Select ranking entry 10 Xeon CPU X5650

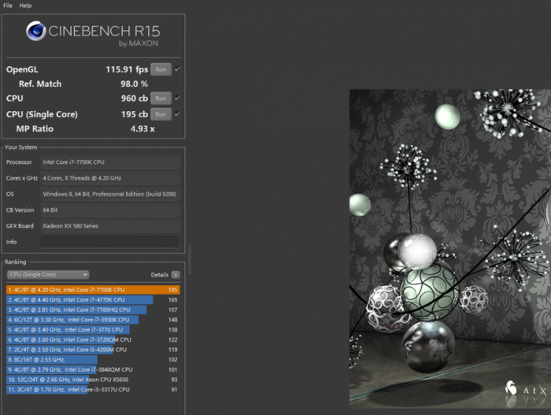tap(93, 380)
